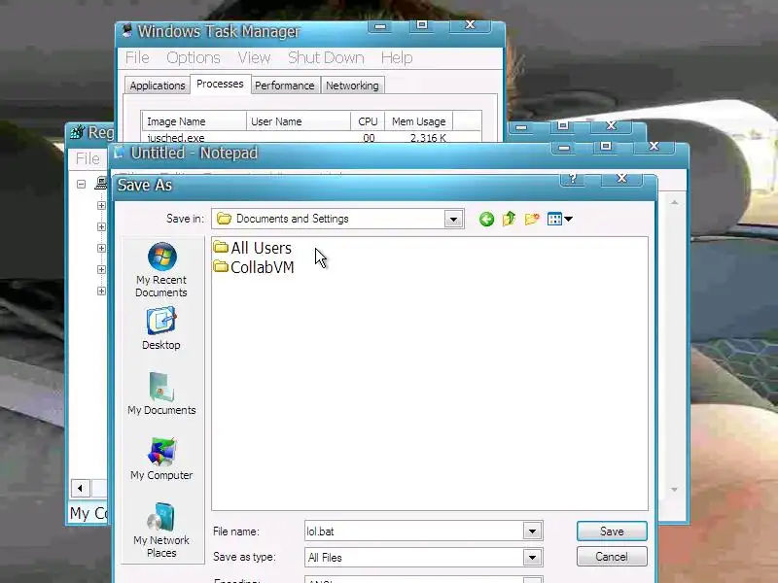Expand the fifth Registry Editor subkey
The width and height of the screenshot is (778, 583).
coord(101,291)
